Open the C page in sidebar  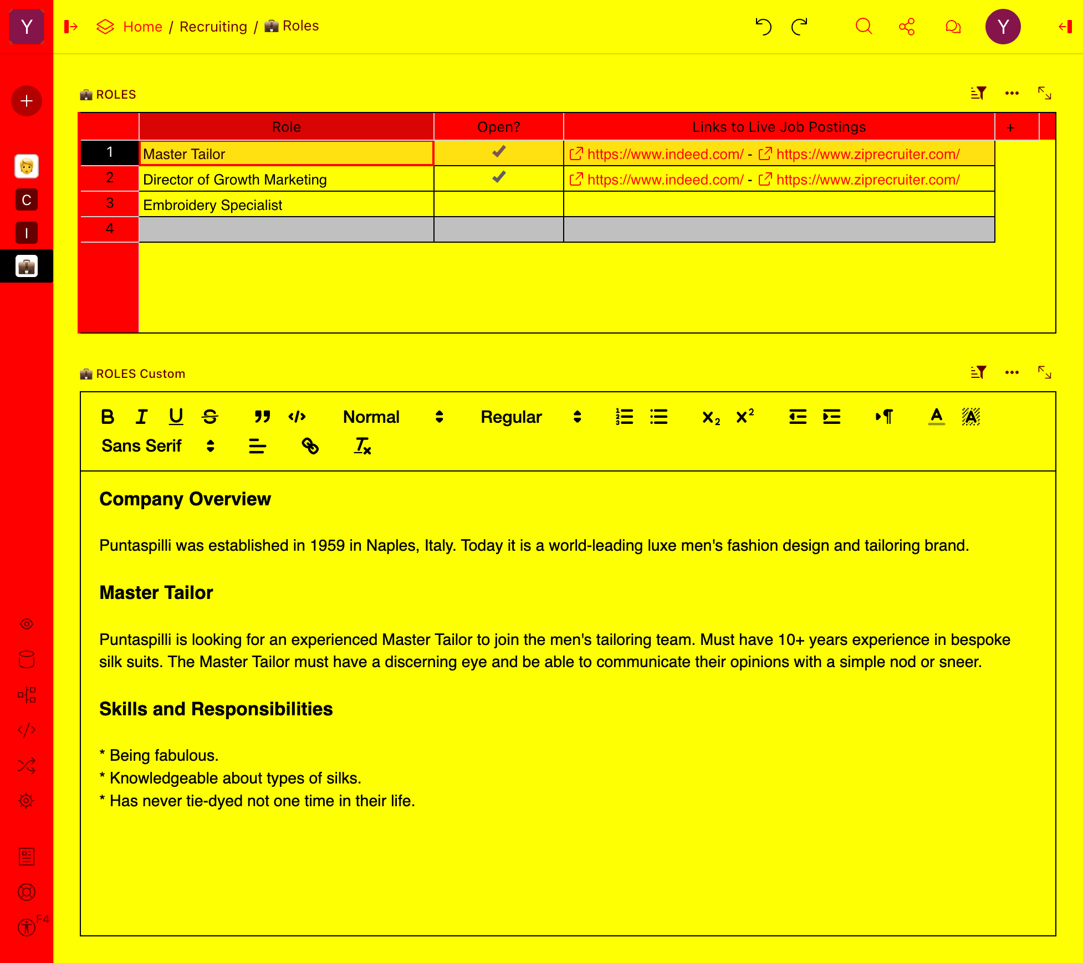tap(27, 200)
